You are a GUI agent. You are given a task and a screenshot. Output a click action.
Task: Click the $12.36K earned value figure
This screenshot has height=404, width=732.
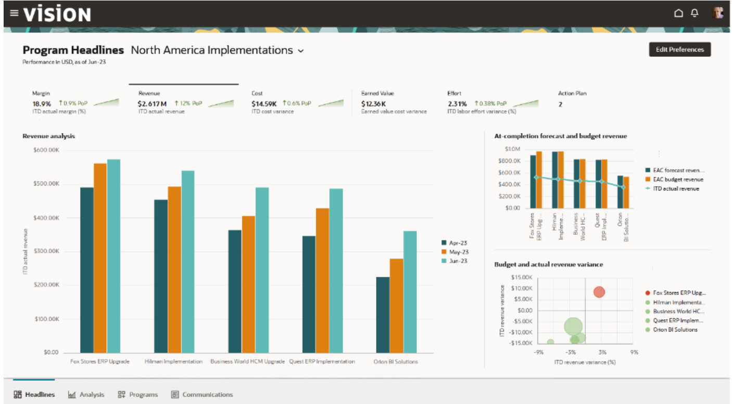point(374,103)
